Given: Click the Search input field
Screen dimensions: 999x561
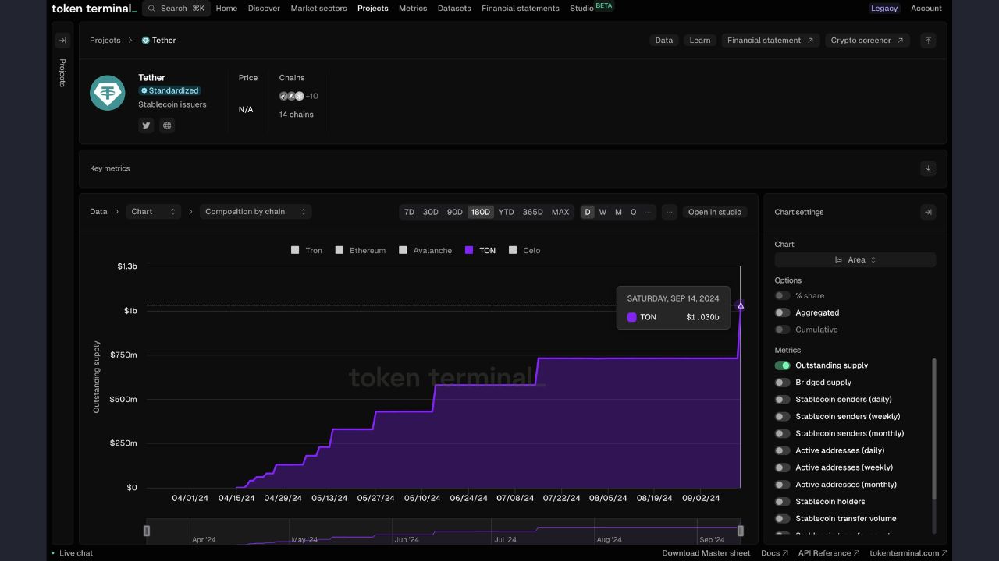Looking at the screenshot, I should click(176, 9).
